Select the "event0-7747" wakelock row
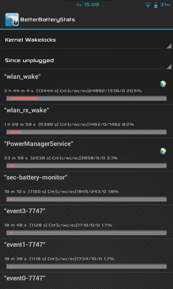The width and height of the screenshot is (173, 289). [86, 281]
